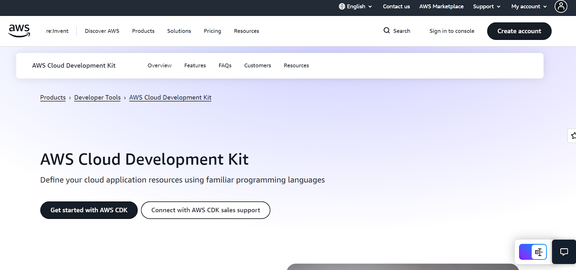Switch to the Overview tab
This screenshot has height=270, width=576.
coord(159,65)
